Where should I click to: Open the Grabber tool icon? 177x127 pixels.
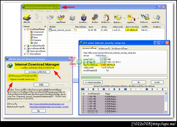145,17
